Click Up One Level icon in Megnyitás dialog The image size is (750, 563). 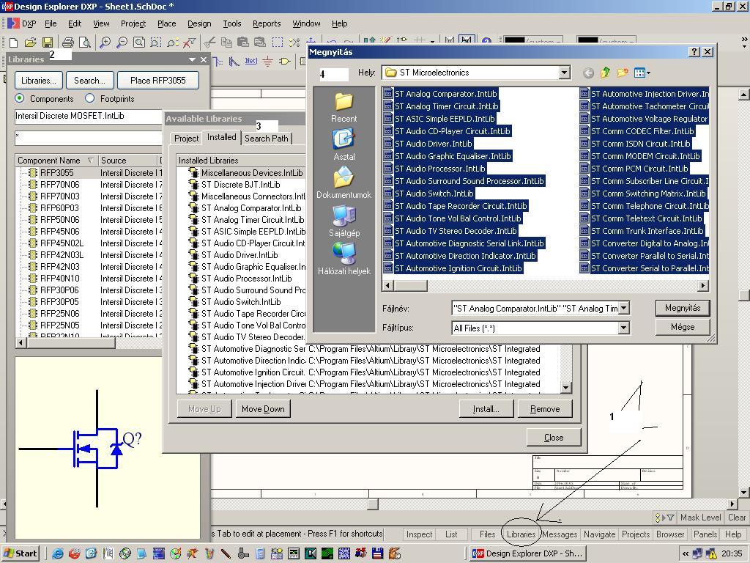[x=606, y=73]
